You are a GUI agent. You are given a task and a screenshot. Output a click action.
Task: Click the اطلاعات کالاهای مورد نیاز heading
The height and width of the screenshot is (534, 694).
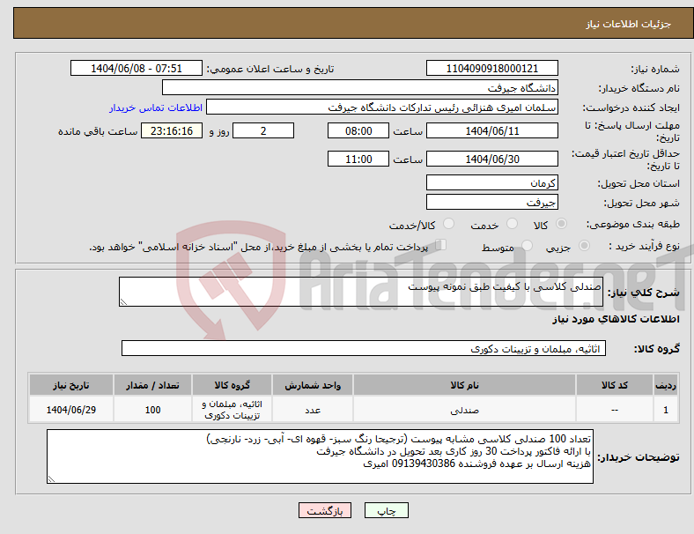point(616,319)
